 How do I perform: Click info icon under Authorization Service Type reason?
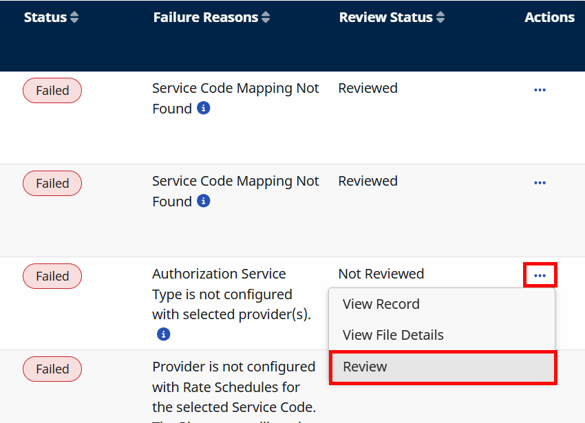[163, 334]
